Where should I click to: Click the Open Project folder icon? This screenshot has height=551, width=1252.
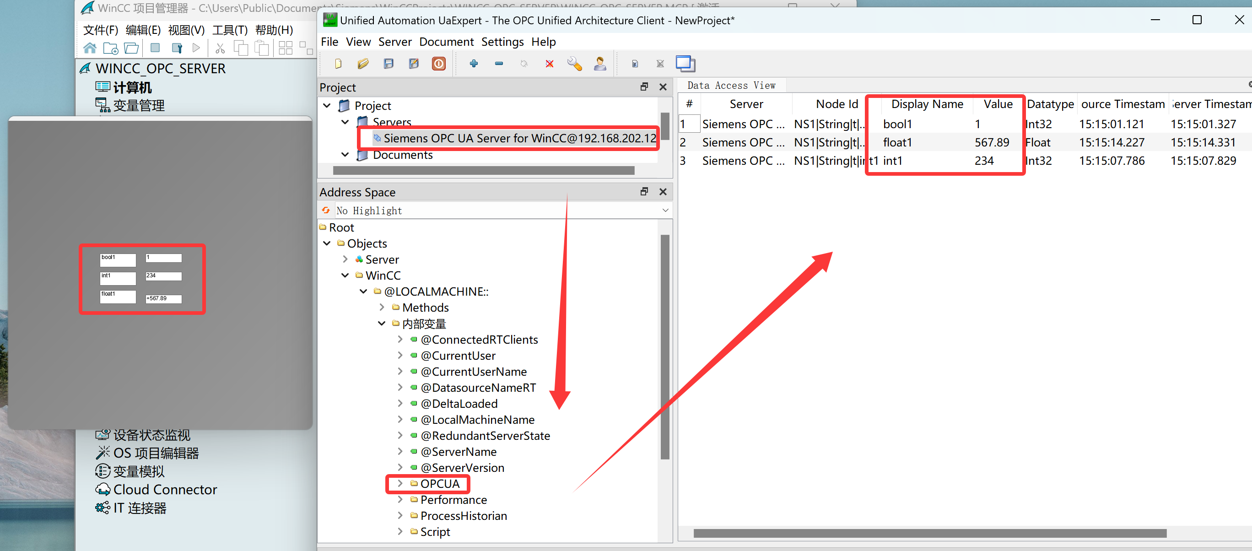[x=363, y=64]
